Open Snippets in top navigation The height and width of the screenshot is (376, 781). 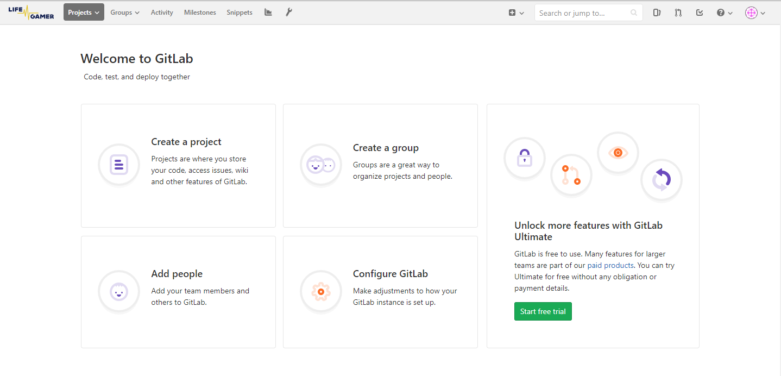click(x=240, y=12)
